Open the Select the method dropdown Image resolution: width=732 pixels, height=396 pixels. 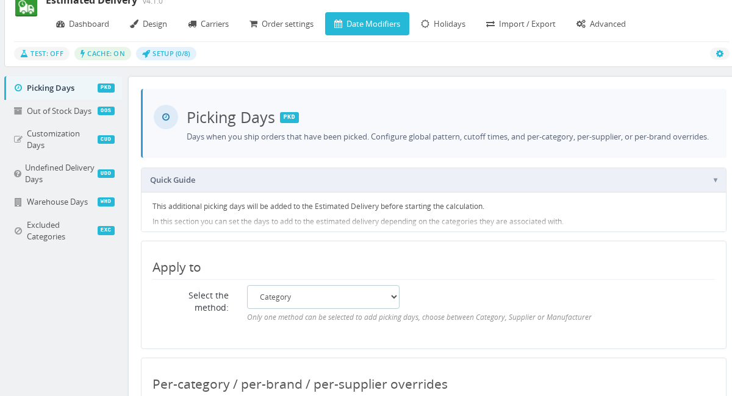323,297
